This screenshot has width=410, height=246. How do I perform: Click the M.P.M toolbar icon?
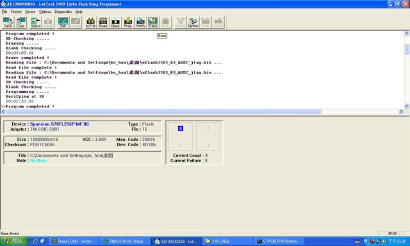90,22
